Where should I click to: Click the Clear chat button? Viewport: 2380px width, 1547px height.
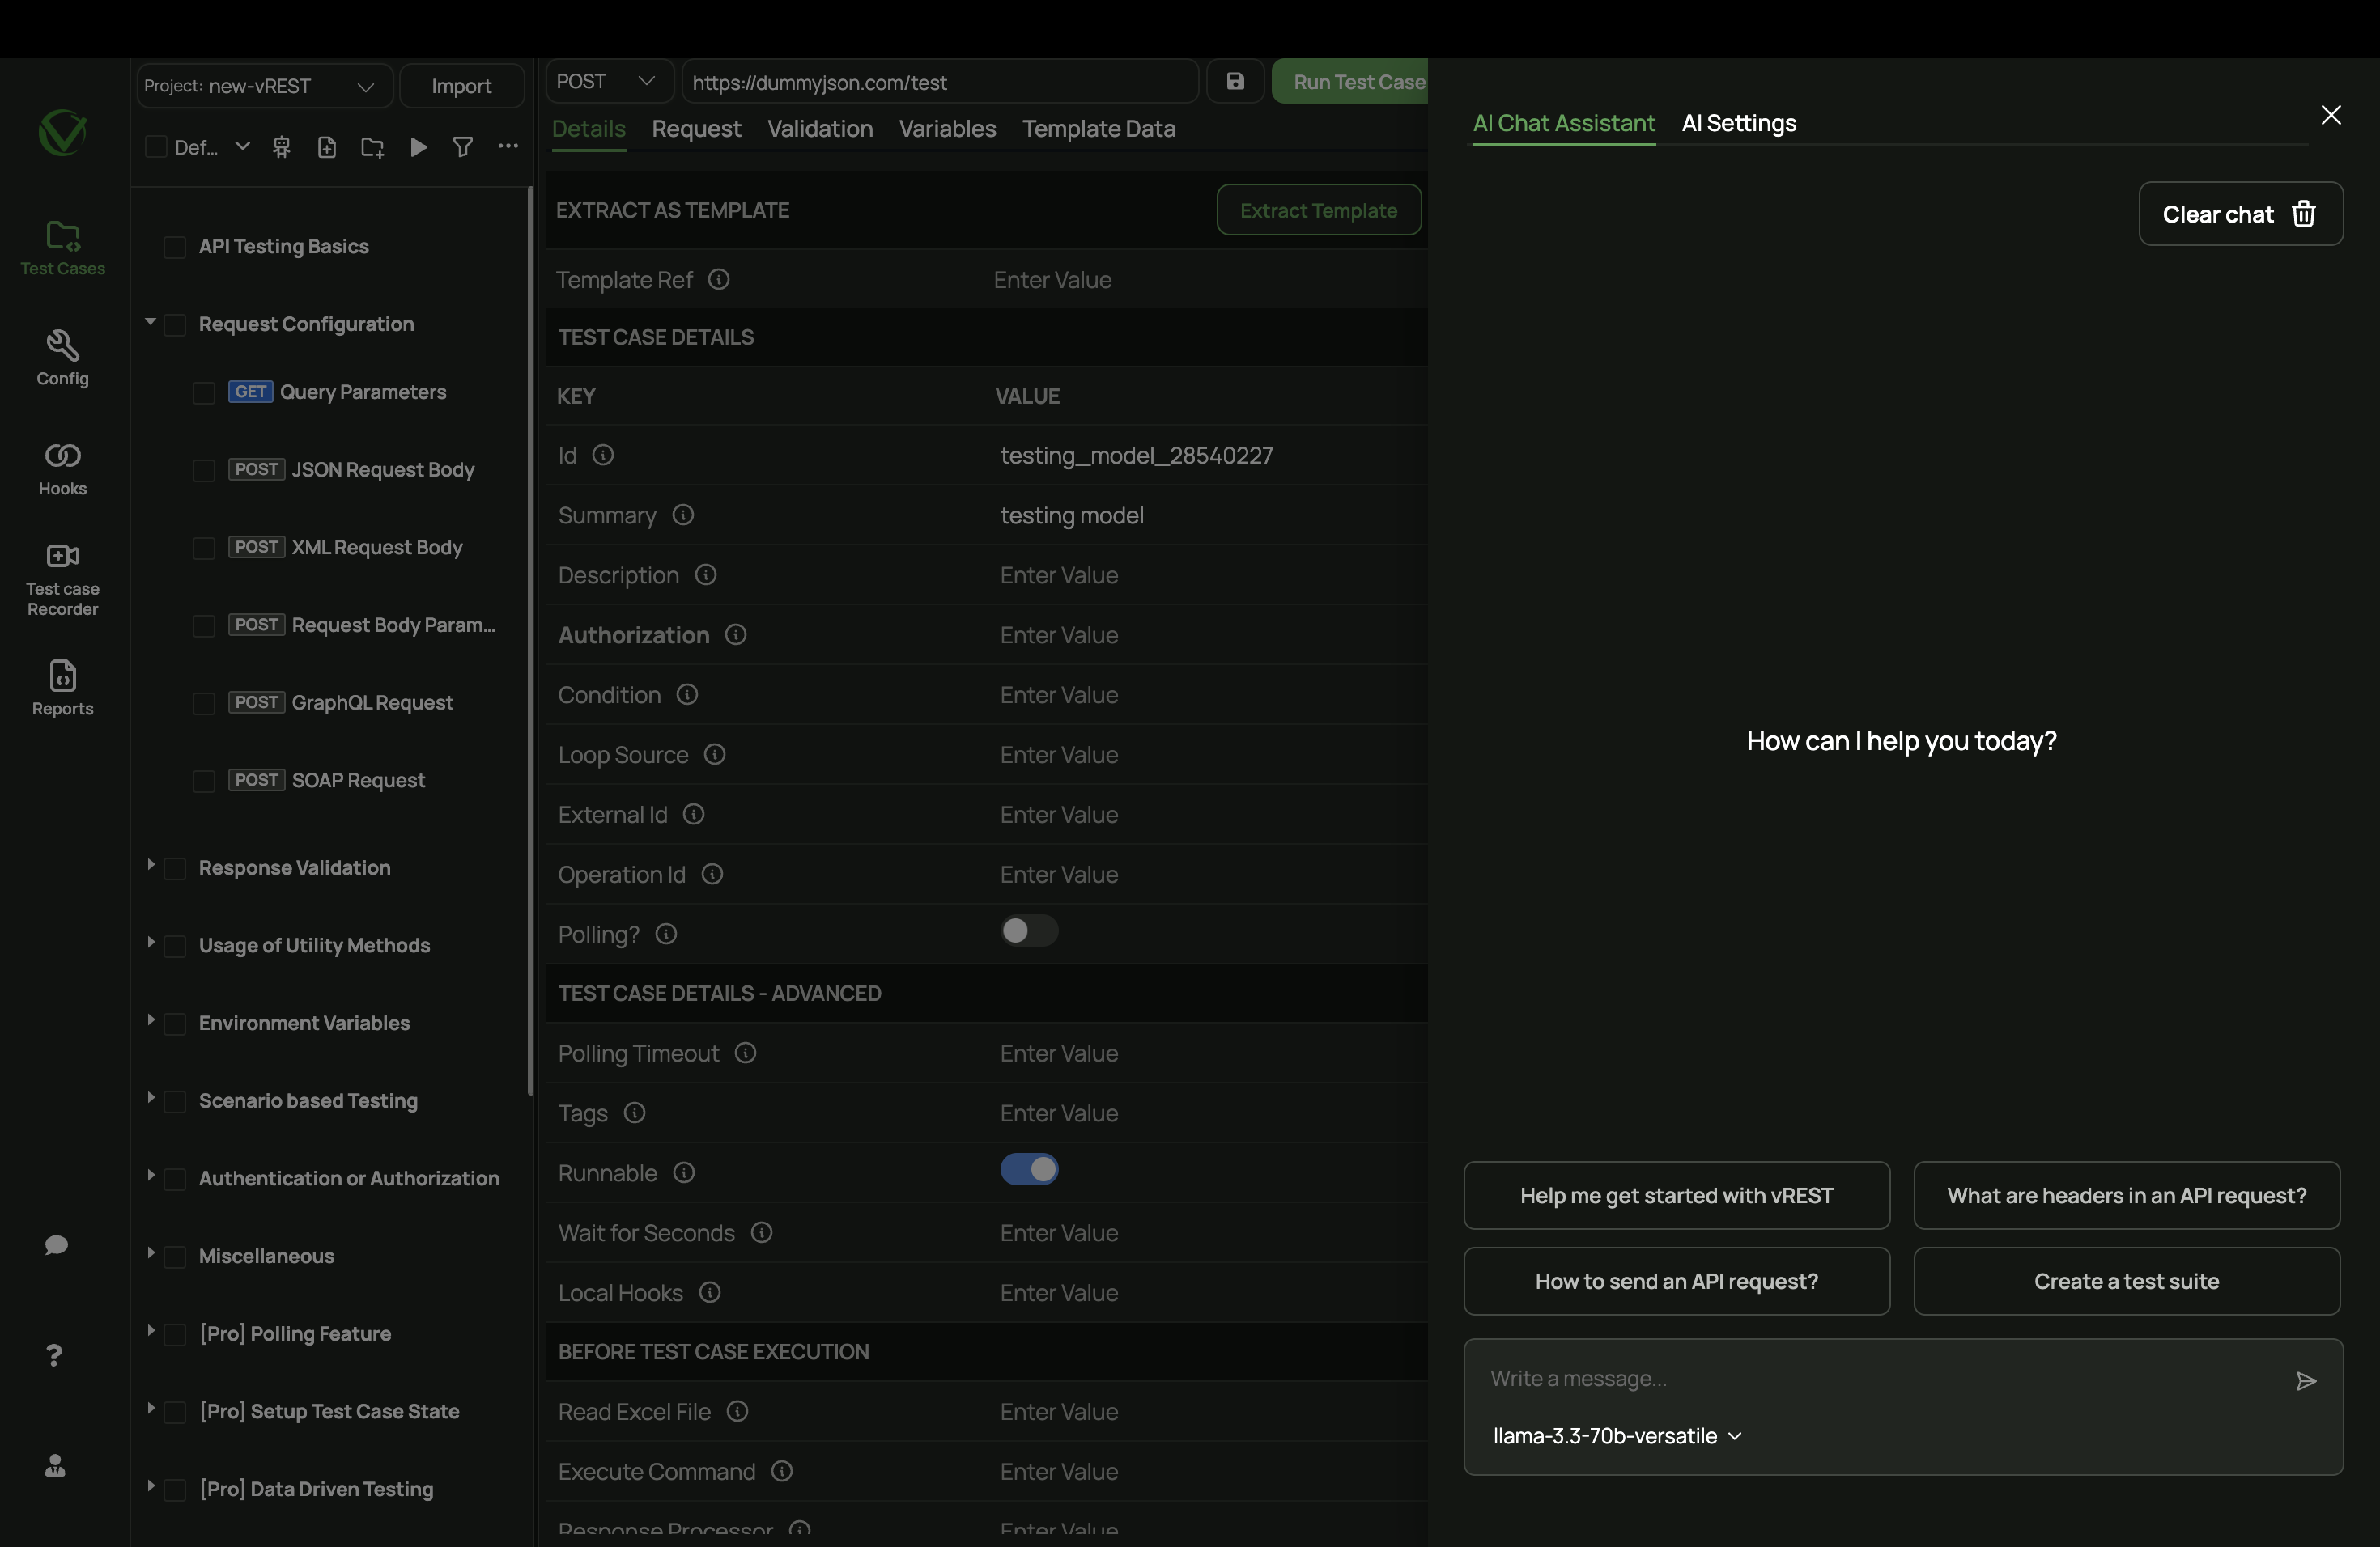click(x=2240, y=214)
